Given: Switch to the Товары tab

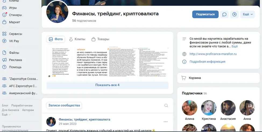Looking at the screenshot, I should click(100, 39).
